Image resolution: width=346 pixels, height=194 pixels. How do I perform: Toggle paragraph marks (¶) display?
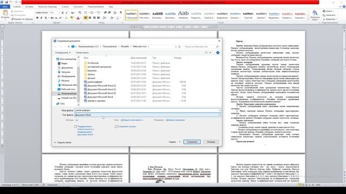121,13
